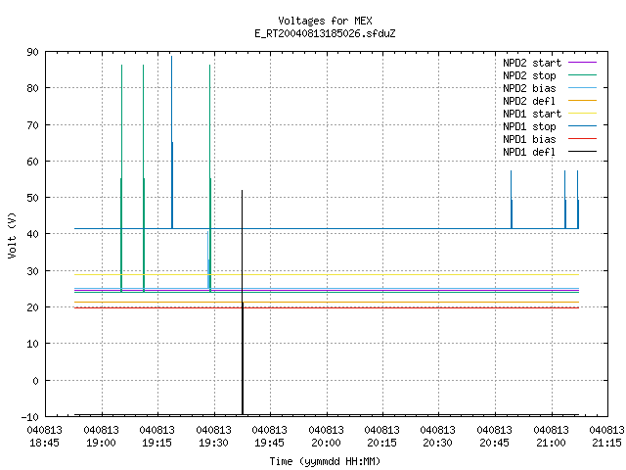Click the y-axis tick label "70"
Image resolution: width=626 pixels, height=470 pixels.
(x=32, y=125)
